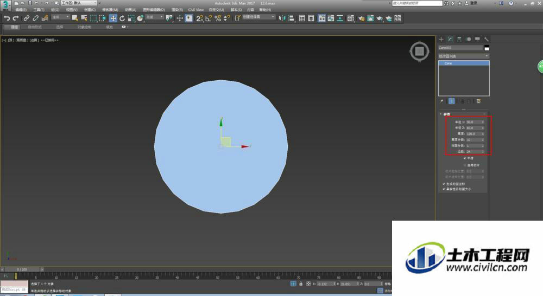Open the Display command panel

point(477,39)
